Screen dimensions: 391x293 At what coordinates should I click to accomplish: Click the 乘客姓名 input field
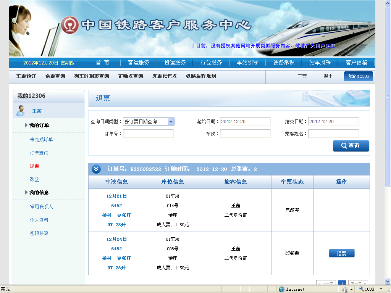[x=333, y=134]
